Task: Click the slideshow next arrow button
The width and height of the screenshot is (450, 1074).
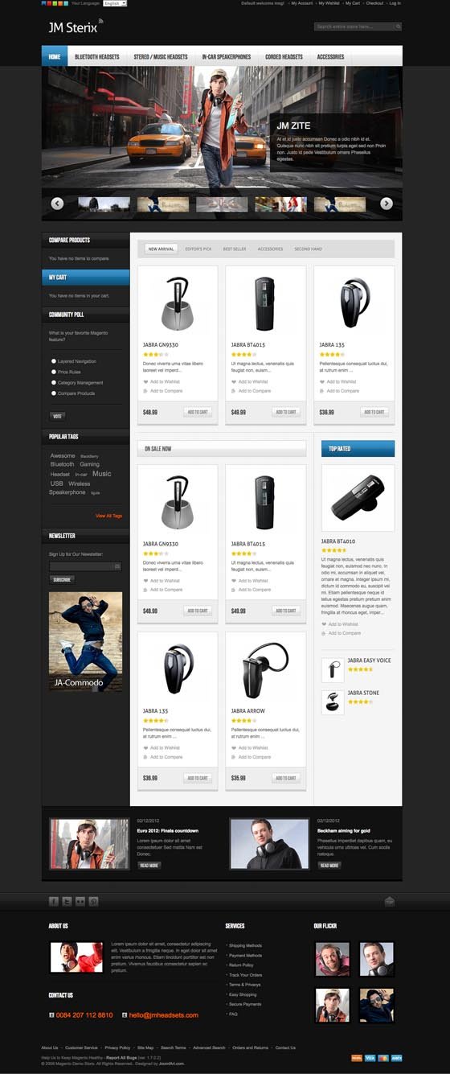Action: pyautogui.click(x=387, y=204)
